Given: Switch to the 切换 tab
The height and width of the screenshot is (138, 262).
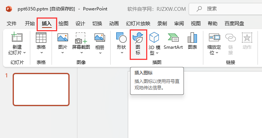Looking at the screenshot, I should [97, 23].
